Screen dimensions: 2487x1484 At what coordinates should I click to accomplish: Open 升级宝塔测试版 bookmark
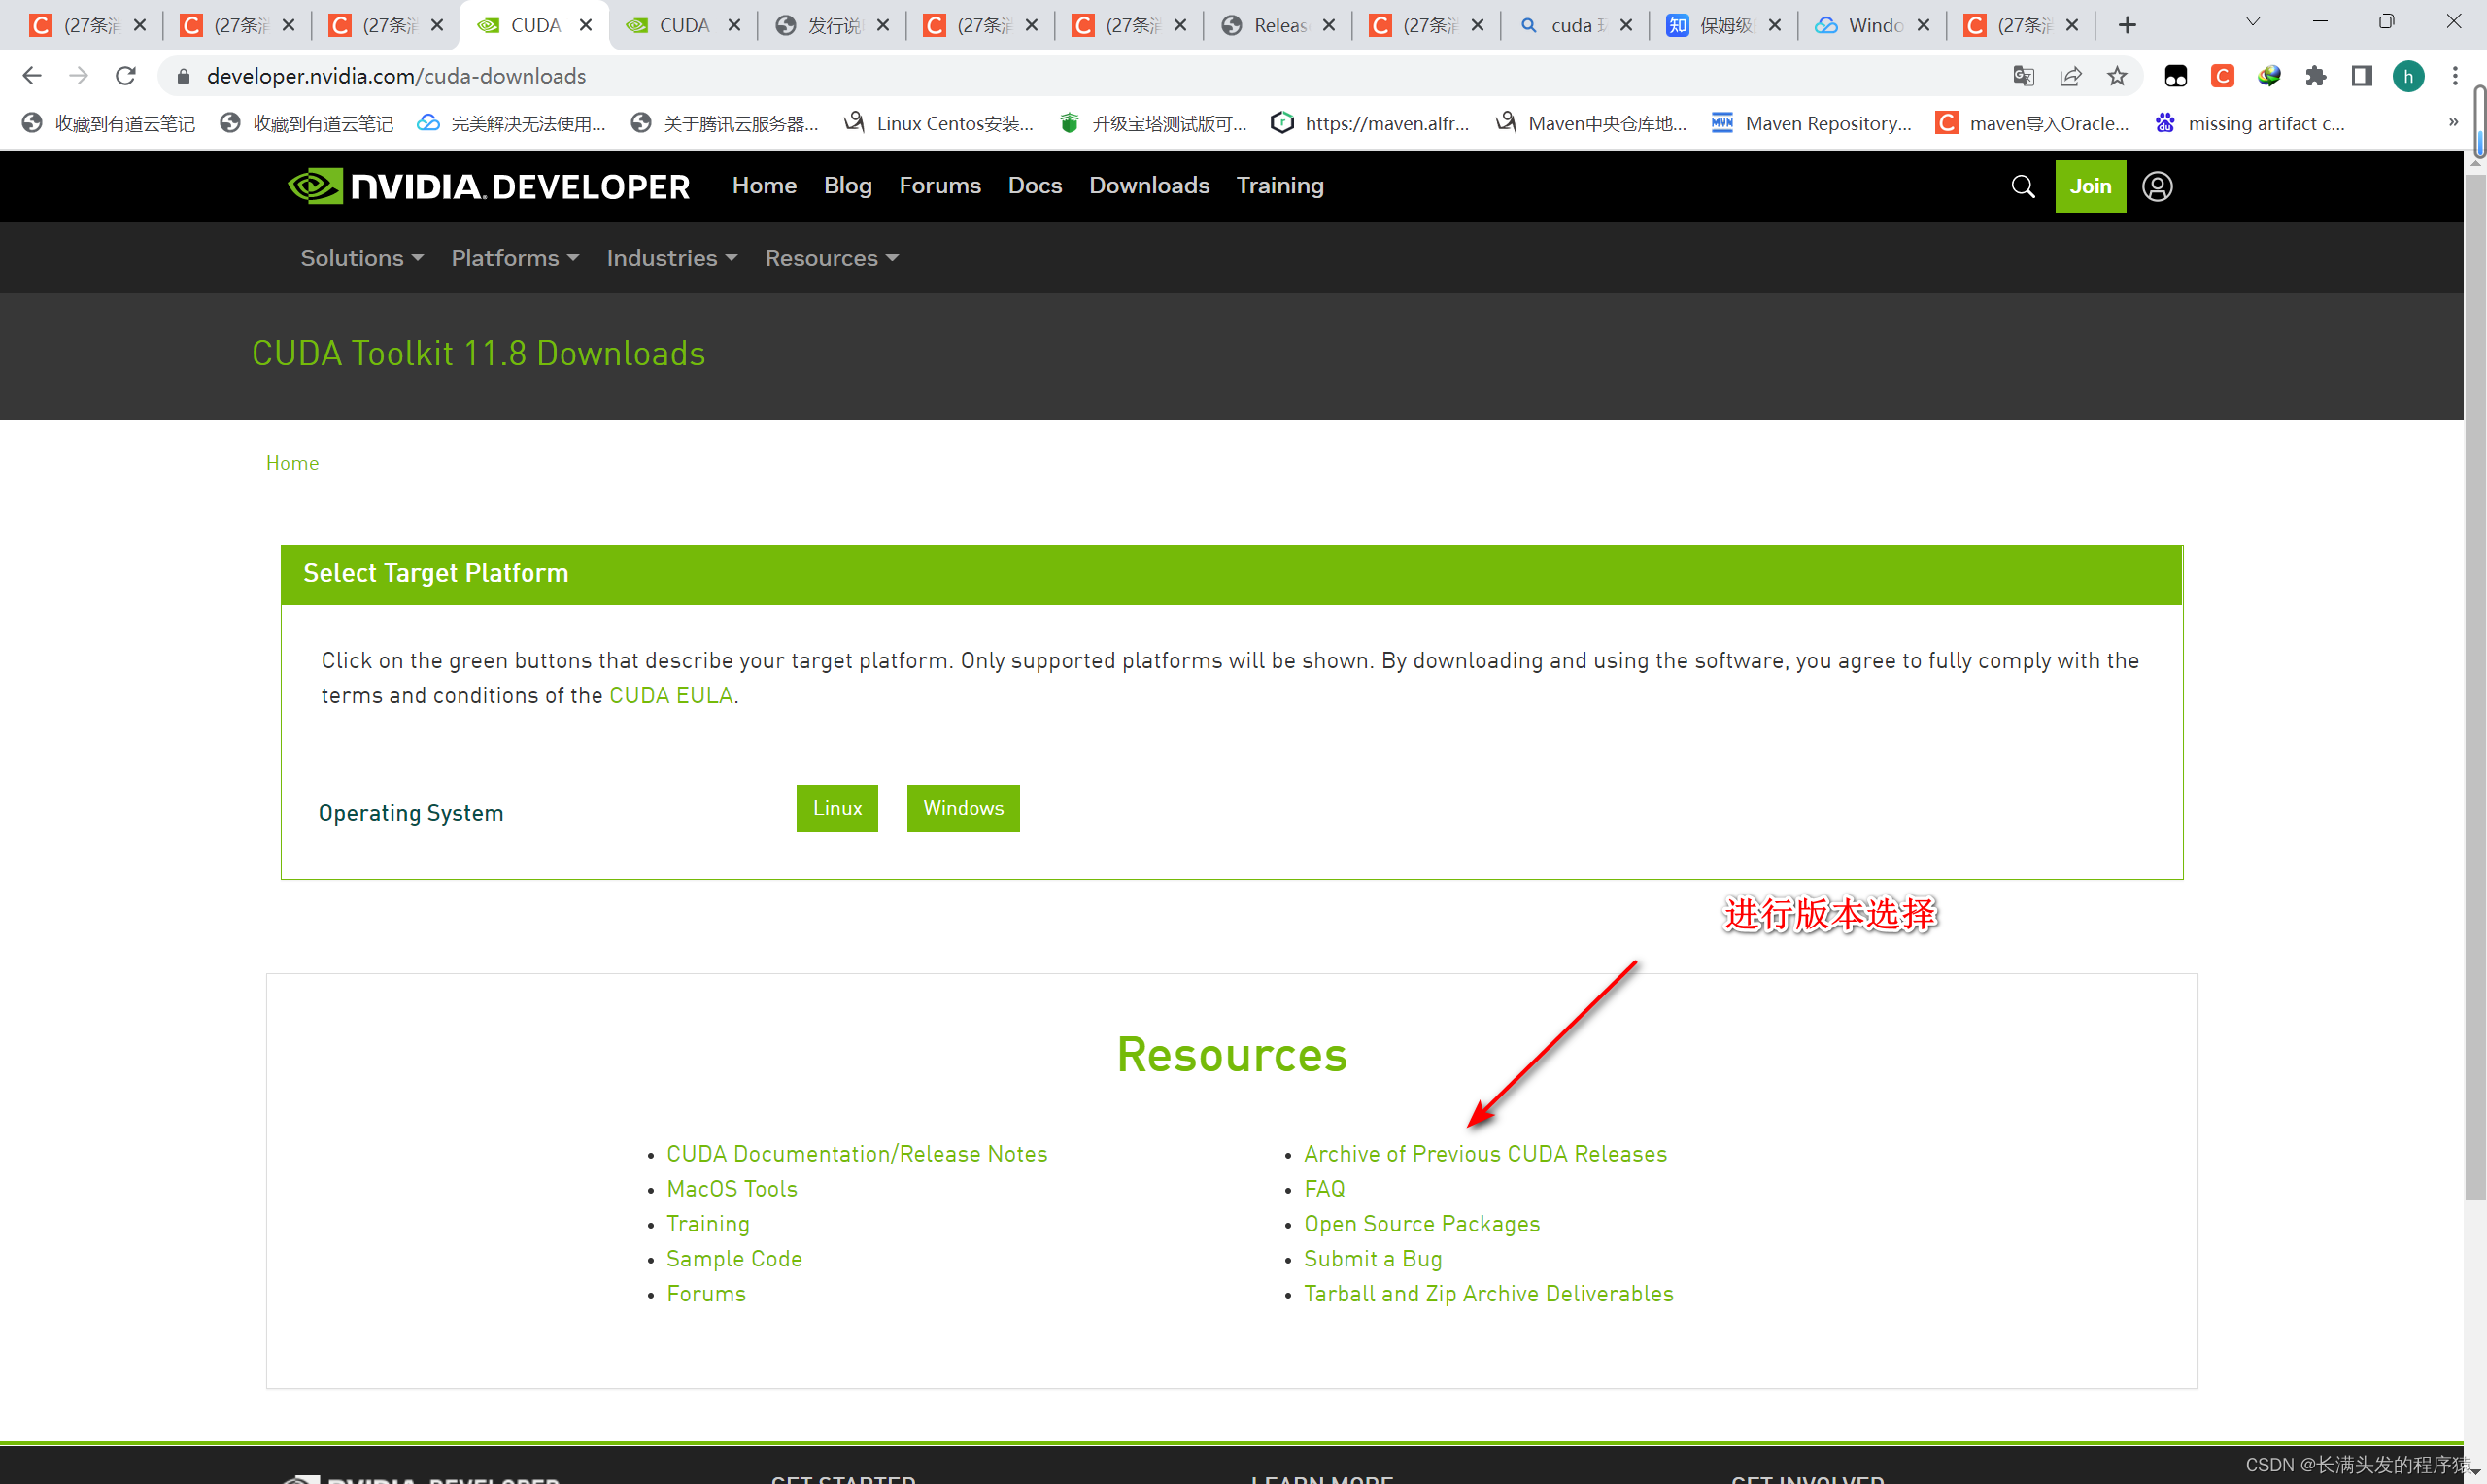1153,123
